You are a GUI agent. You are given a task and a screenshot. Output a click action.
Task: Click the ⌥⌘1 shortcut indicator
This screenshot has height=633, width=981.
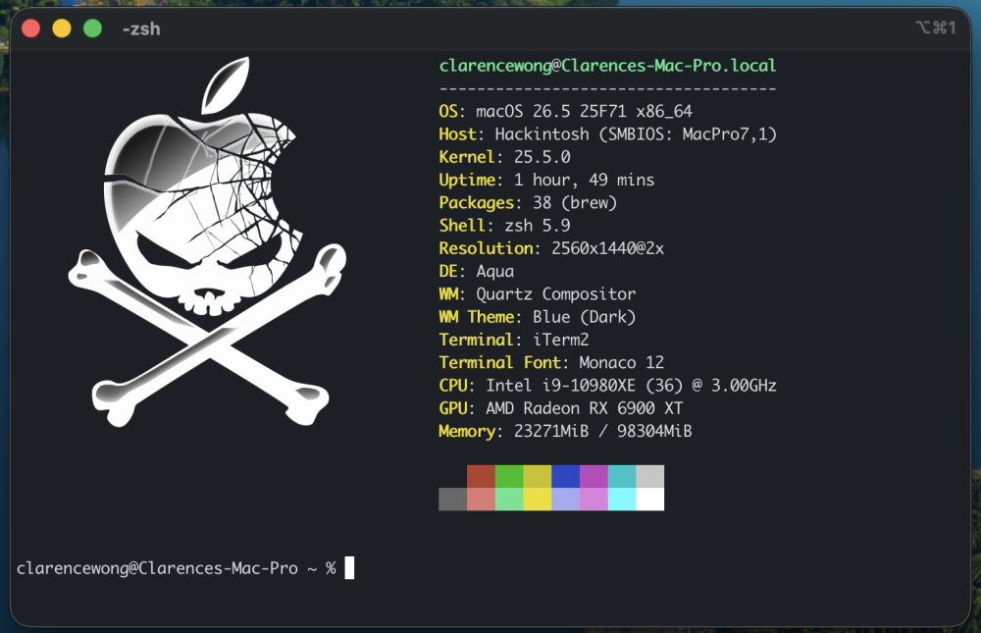coord(936,27)
